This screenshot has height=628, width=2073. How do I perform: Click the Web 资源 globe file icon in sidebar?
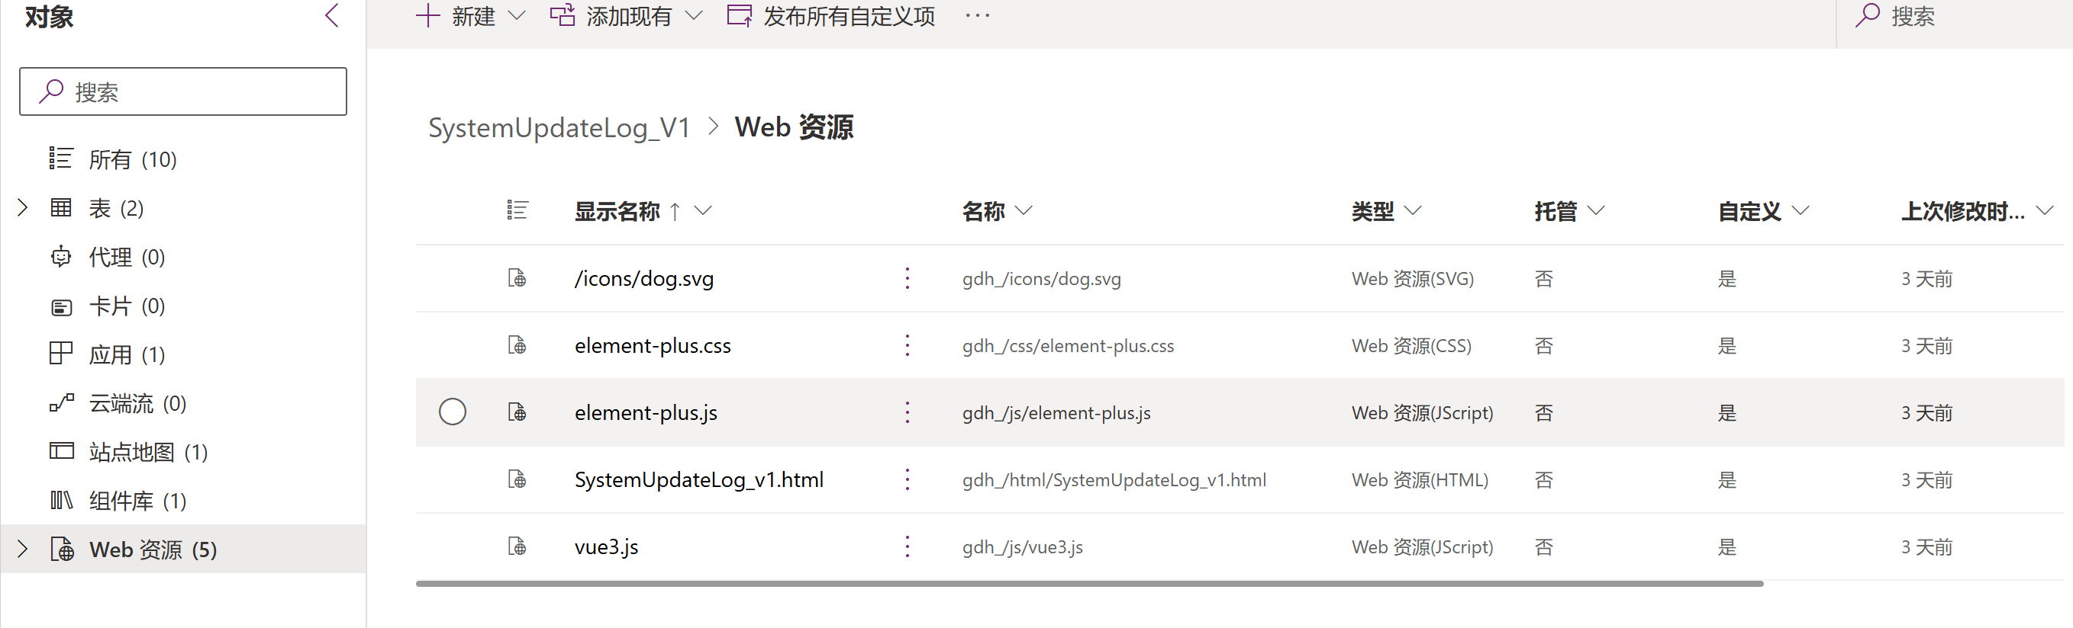point(62,549)
